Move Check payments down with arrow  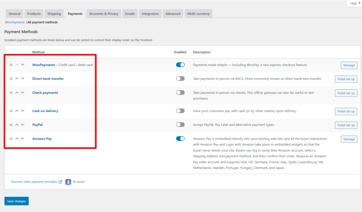[x=23, y=93]
